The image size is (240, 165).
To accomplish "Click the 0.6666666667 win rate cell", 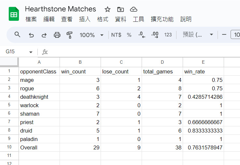I will pyautogui.click(x=203, y=122).
